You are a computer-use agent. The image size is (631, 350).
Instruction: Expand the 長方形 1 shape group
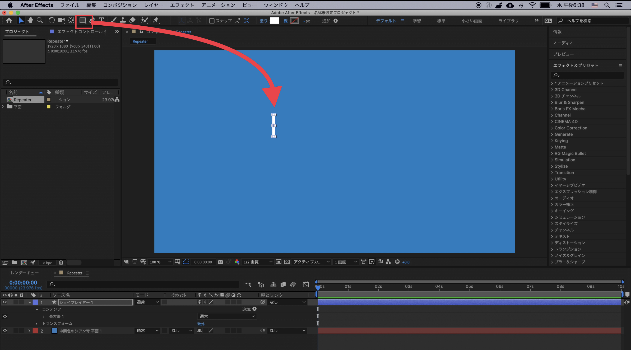pos(43,316)
